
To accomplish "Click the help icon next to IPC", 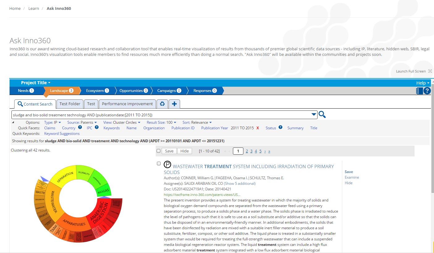I will [x=97, y=127].
